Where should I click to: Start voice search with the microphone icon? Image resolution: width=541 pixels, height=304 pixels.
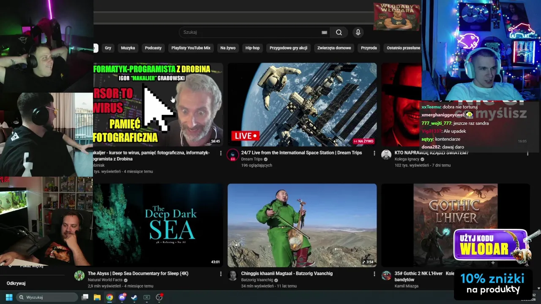coord(358,33)
